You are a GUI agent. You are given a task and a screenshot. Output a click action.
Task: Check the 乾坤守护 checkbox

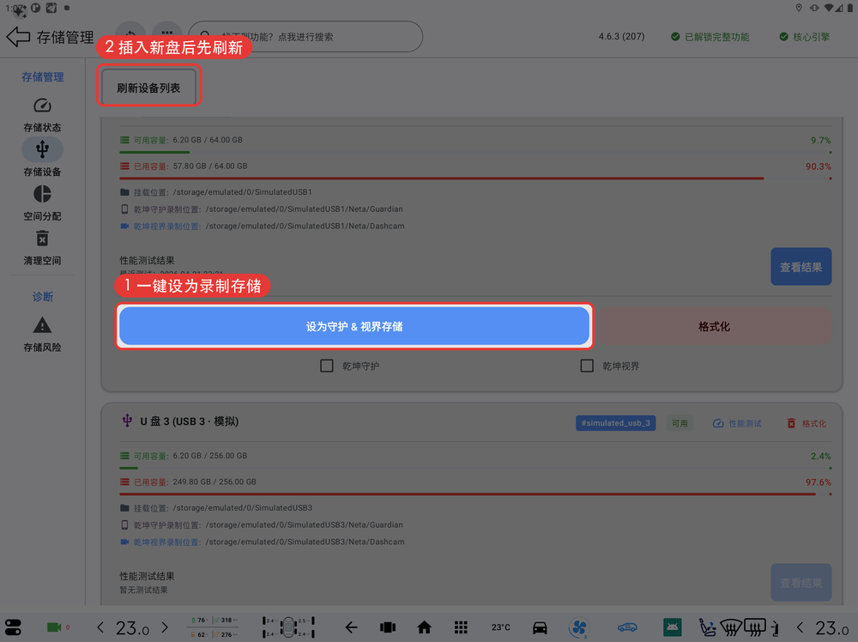(327, 366)
